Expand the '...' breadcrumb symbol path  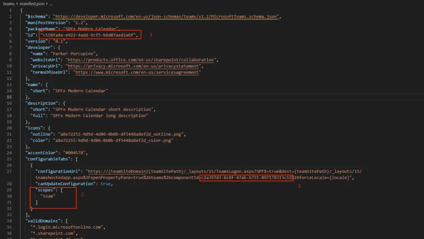(51, 3)
